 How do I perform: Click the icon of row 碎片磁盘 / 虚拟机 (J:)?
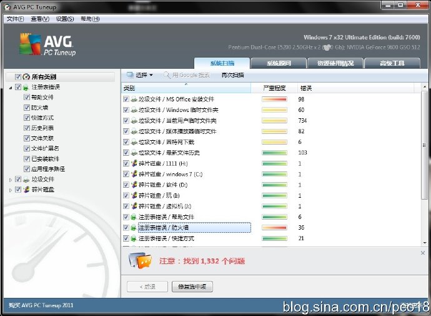click(134, 206)
